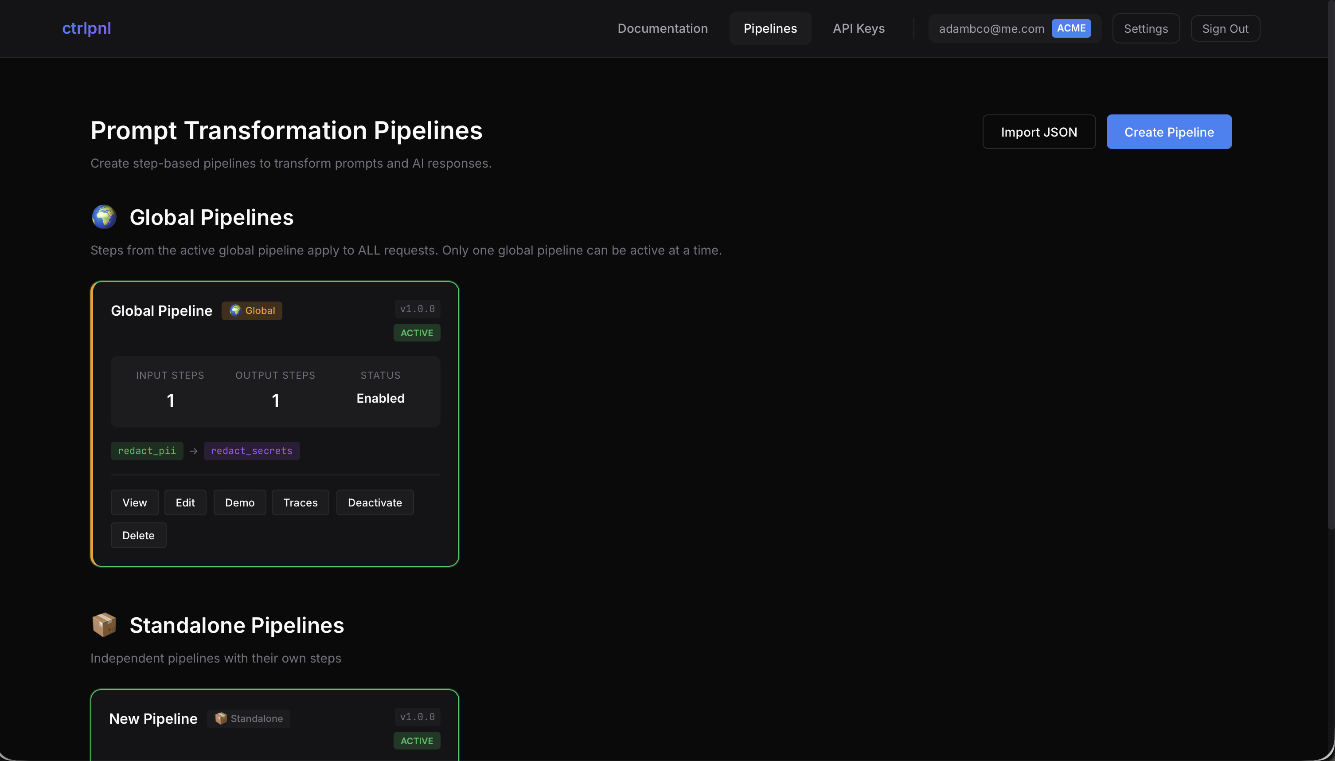Viewport: 1335px width, 761px height.
Task: Click Create Pipeline
Action: (x=1168, y=131)
